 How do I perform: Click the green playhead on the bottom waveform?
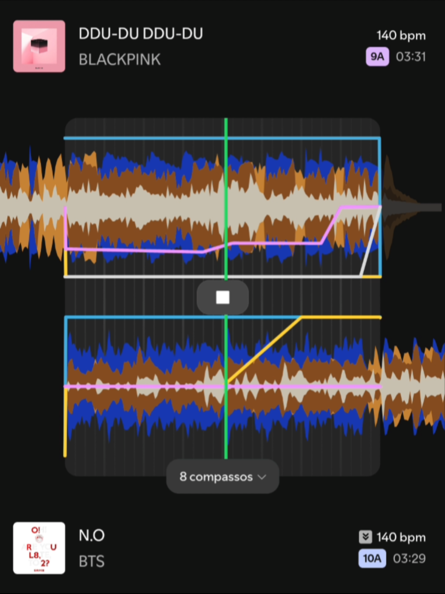[x=226, y=387]
